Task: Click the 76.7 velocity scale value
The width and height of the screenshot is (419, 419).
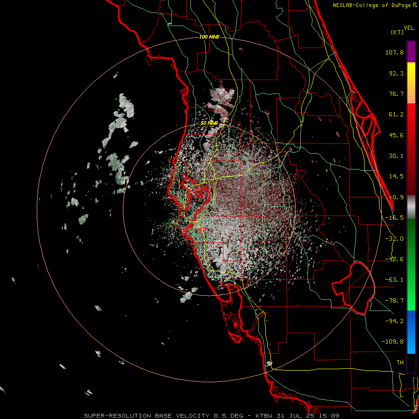Action: [396, 94]
